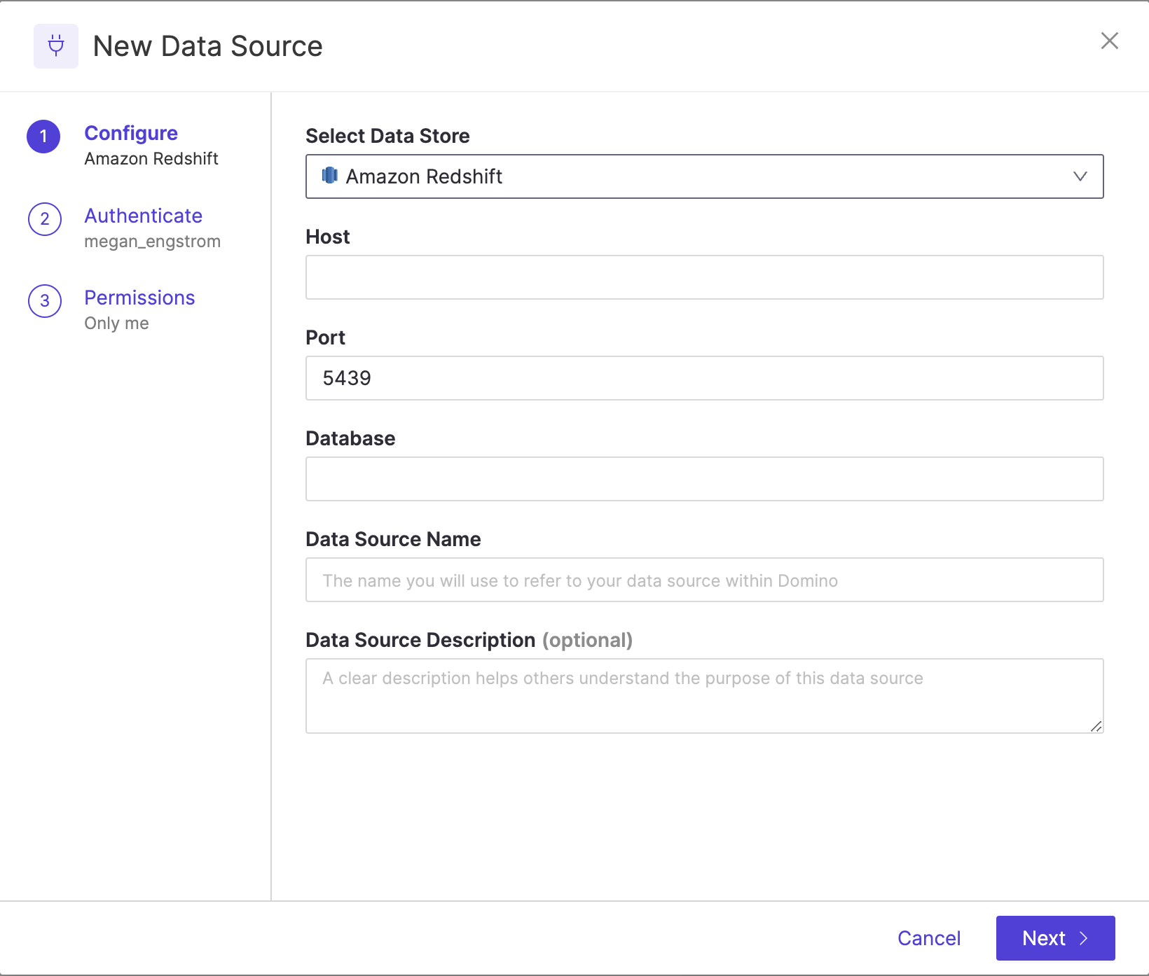Click the 'megan_engstrom' text under Authenticate

(153, 242)
